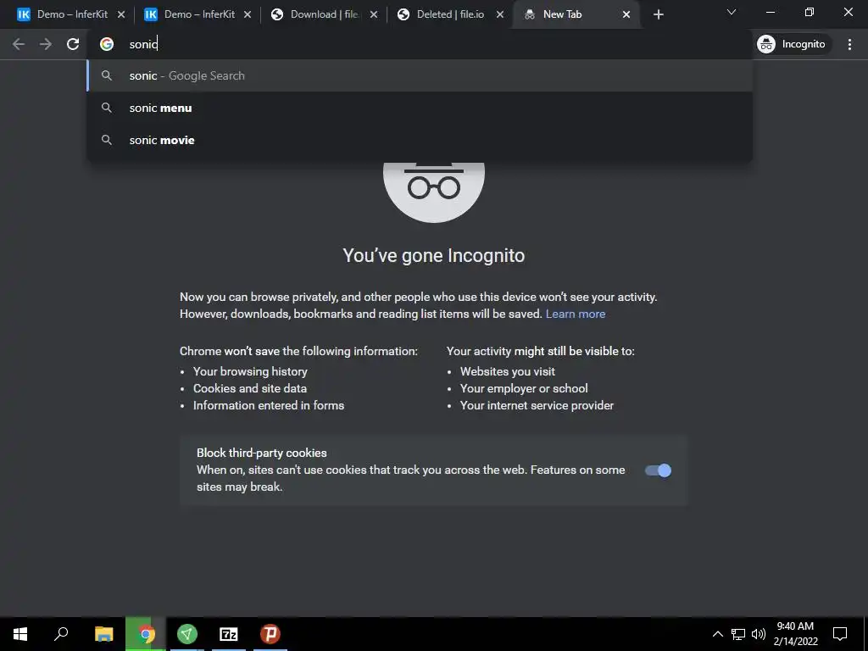Switch to the first Demo – InferKit tab

click(71, 14)
